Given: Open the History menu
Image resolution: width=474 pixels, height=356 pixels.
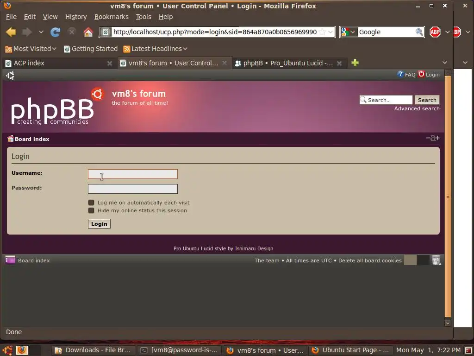Looking at the screenshot, I should [76, 17].
